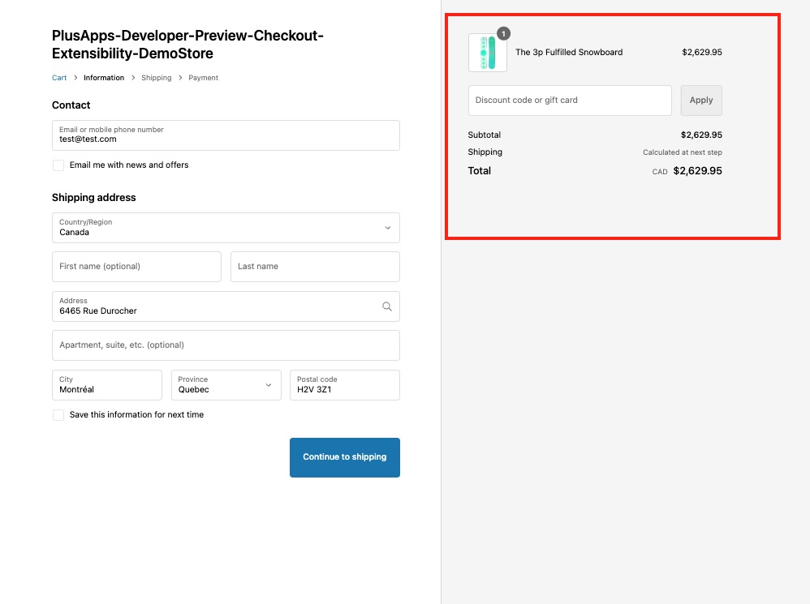Enable Email me with news and offers
The width and height of the screenshot is (810, 604).
coord(58,165)
